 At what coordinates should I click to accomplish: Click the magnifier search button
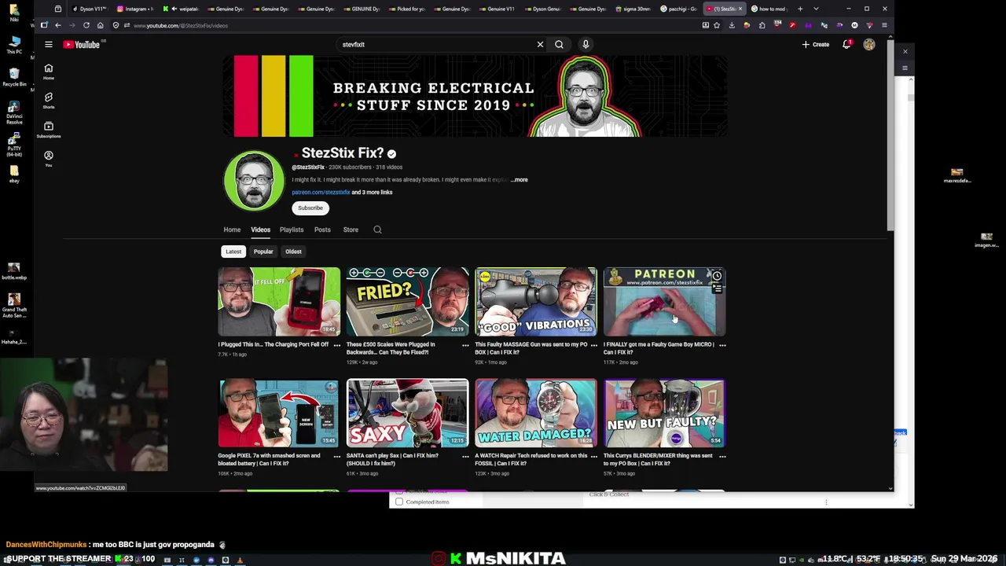[x=559, y=45]
